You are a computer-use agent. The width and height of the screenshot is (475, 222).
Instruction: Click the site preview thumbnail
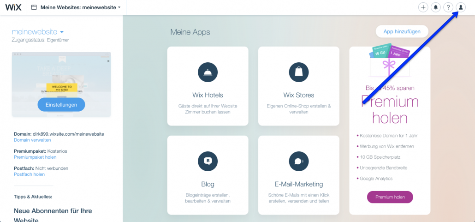[61, 84]
